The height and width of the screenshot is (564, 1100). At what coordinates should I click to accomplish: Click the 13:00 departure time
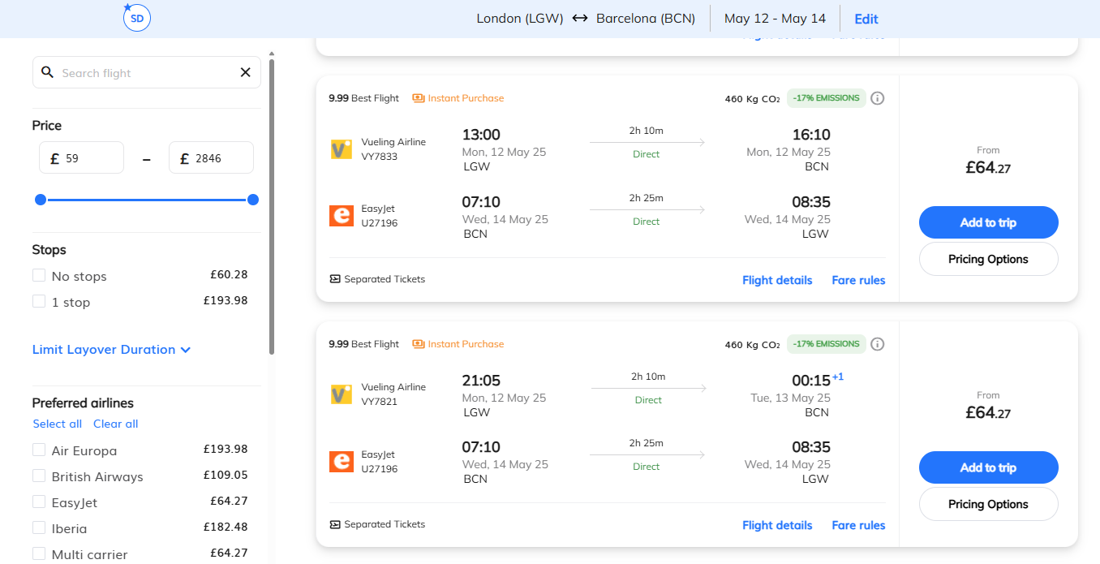point(481,135)
